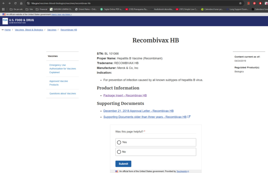Open the apps grid in bookmarks bar
Viewport: 268px width, 173px height.
click(3, 9)
